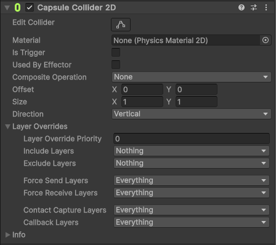Collapse the Layer Overrides foldout
The image size is (276, 245).
(x=7, y=127)
